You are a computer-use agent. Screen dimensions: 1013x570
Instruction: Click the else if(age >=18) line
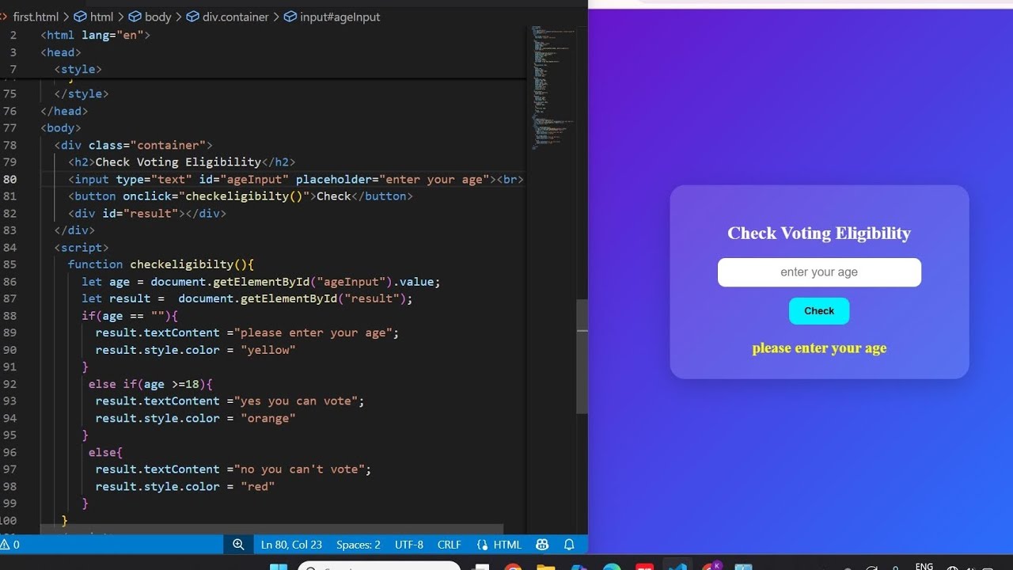pos(150,384)
